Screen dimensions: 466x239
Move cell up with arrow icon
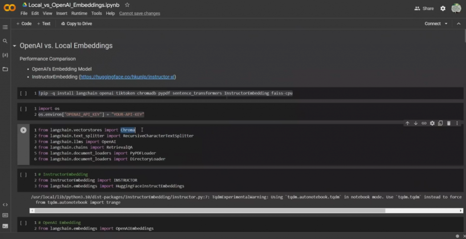[407, 123]
